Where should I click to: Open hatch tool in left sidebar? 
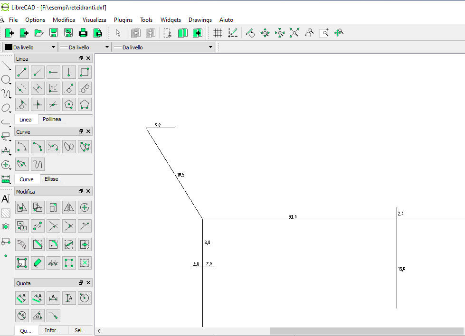(x=6, y=213)
